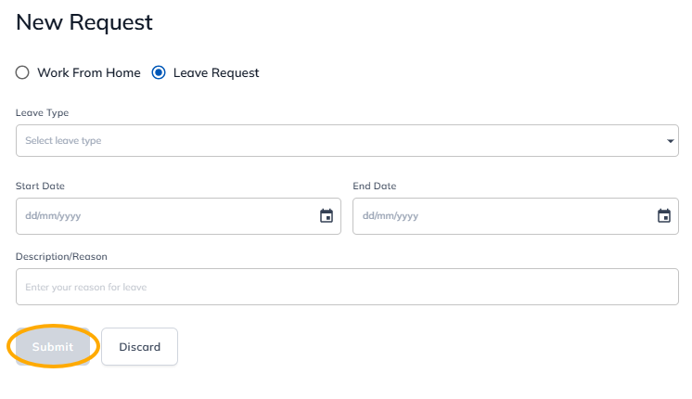The image size is (692, 399).
Task: Click the "End Date" field label
Action: click(375, 186)
